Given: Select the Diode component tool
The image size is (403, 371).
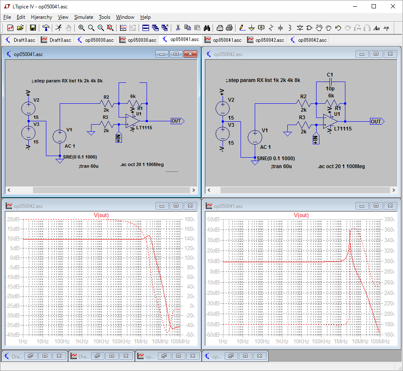Looking at the screenshot, I should point(299,28).
